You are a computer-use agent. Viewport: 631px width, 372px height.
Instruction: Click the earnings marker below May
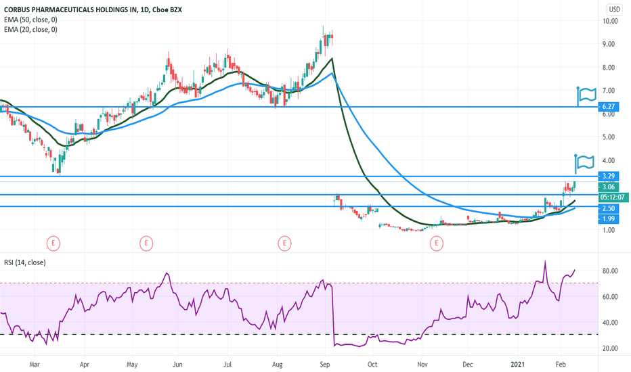(146, 243)
